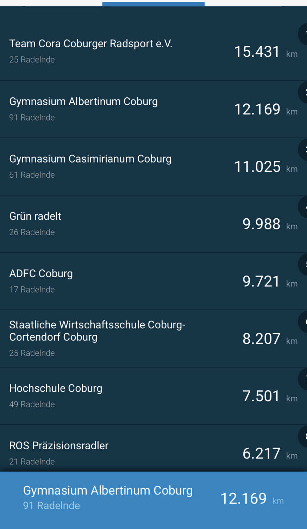Select Gymnasium Albertinum Coburg in the ranking list

tap(83, 102)
